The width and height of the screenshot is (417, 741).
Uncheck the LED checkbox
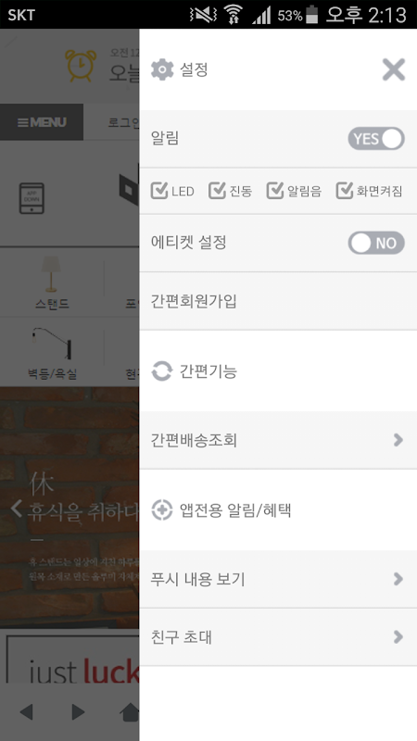point(159,191)
